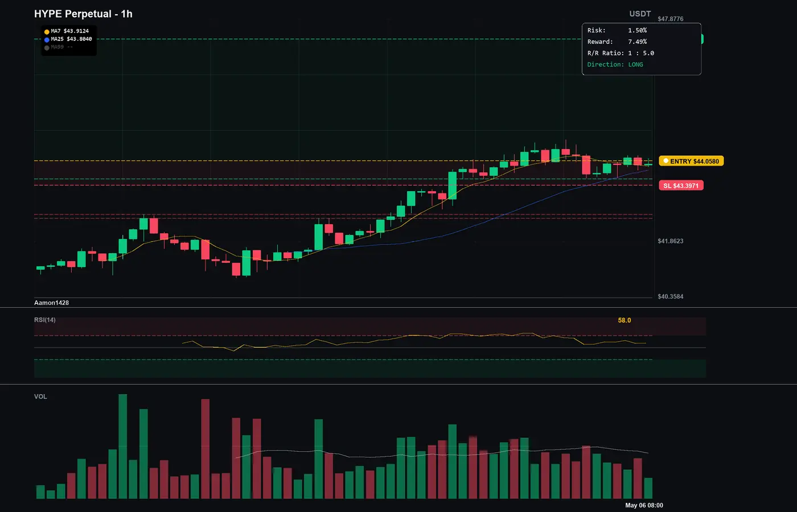This screenshot has width=797, height=512.
Task: Click the RSI(14) indicator label
Action: click(45, 320)
